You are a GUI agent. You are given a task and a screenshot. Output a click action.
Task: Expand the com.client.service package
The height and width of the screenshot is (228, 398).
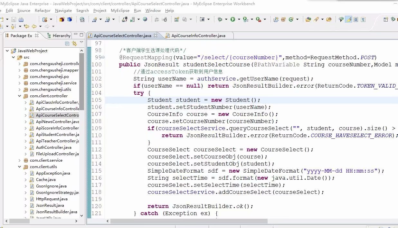[x=20, y=160]
